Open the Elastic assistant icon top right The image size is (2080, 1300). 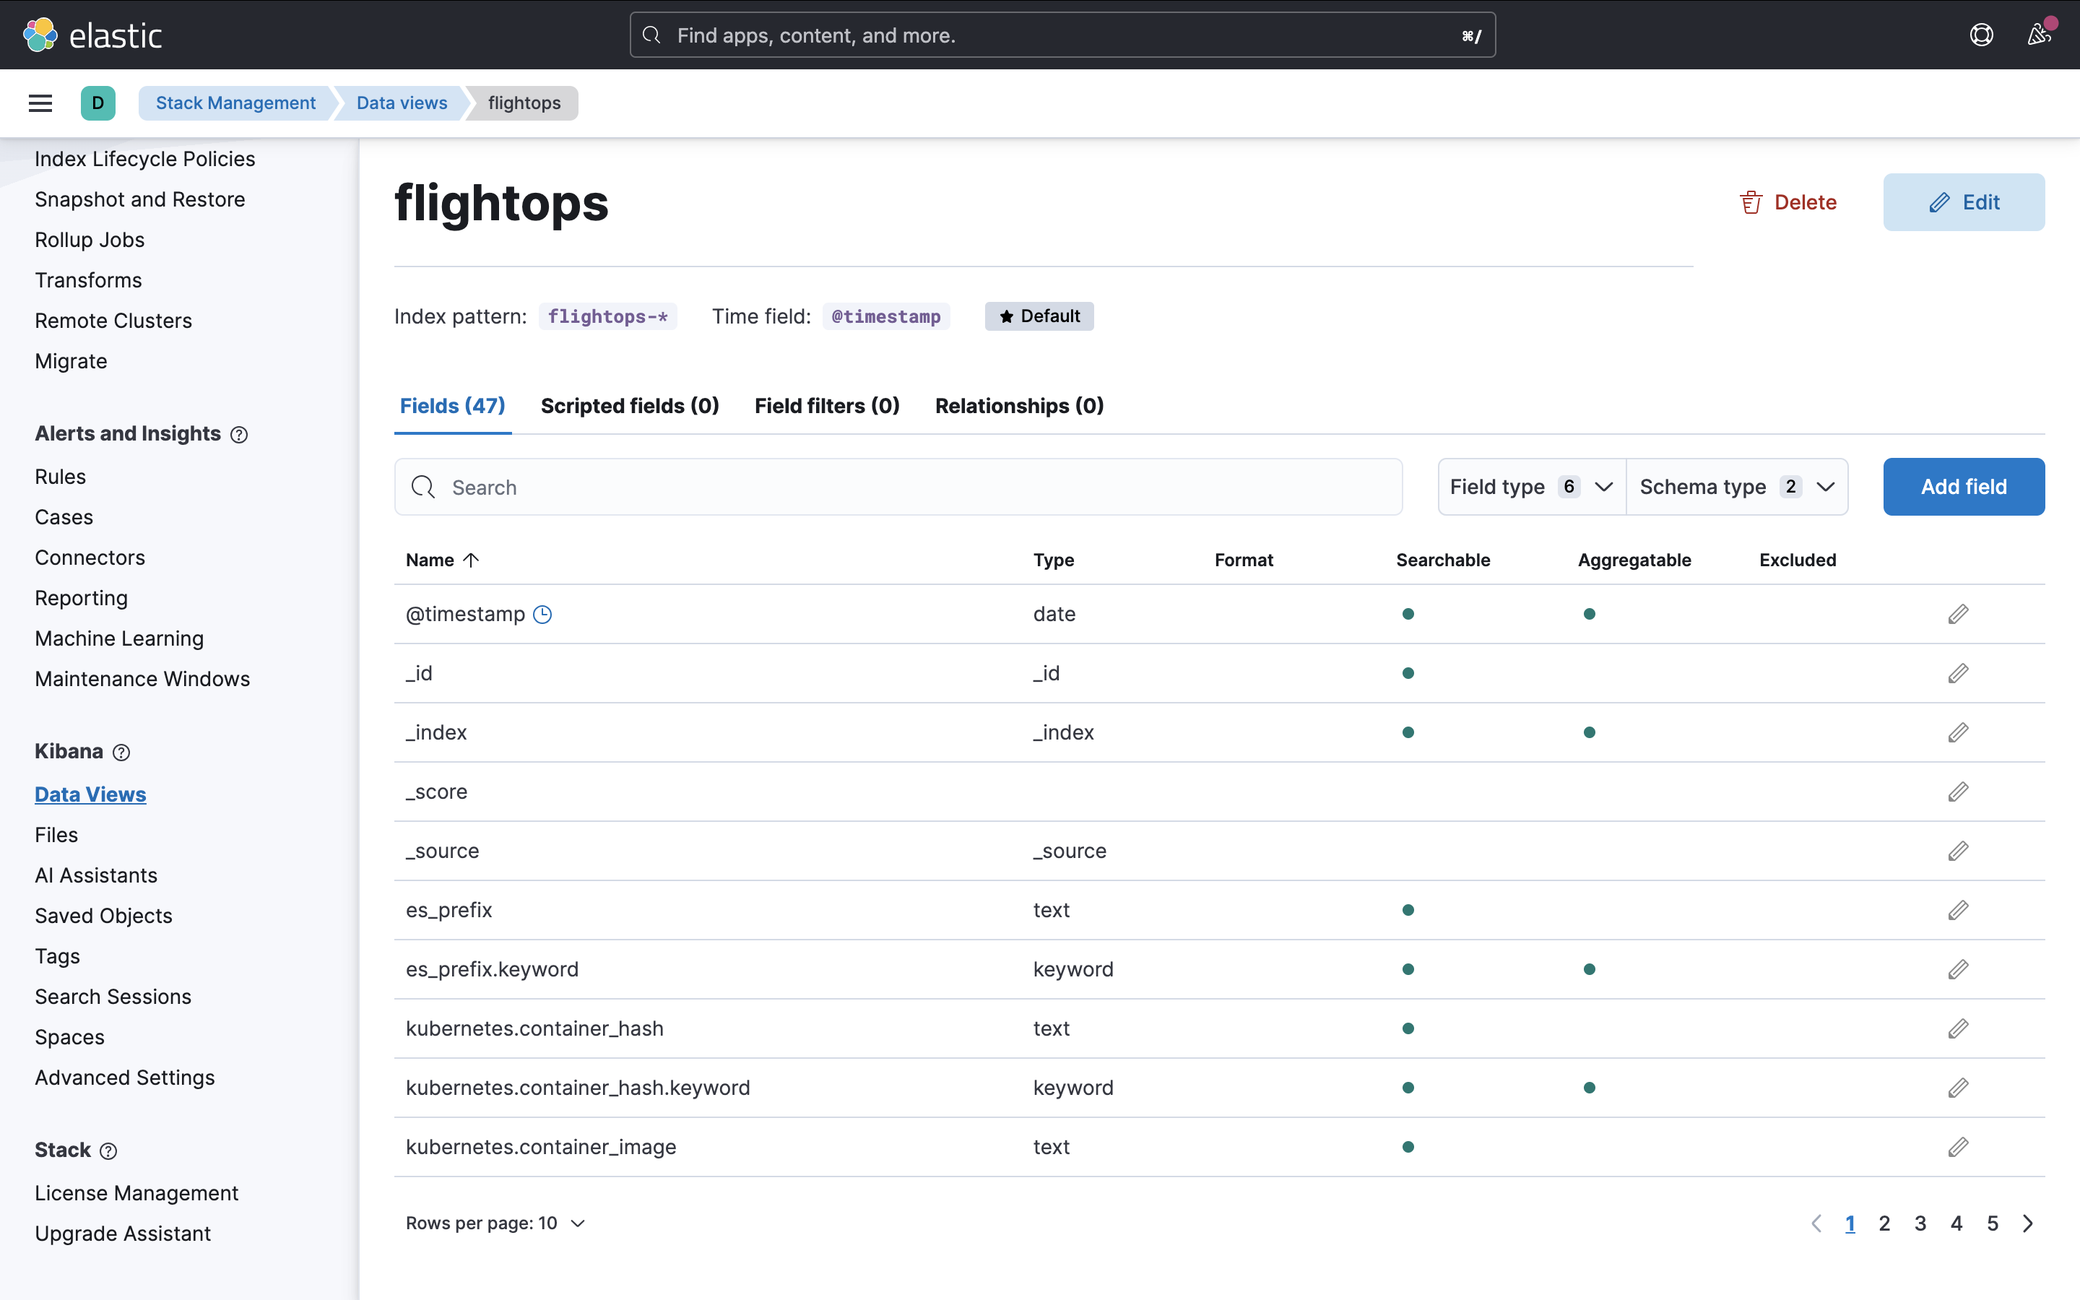coord(1981,35)
